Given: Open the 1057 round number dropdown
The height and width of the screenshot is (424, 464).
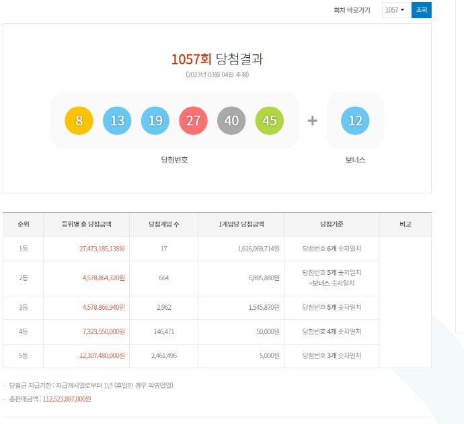Looking at the screenshot, I should (395, 10).
